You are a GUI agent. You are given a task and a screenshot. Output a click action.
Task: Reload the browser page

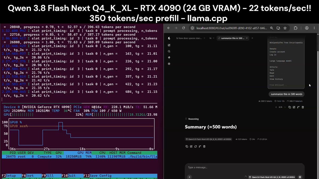click(x=183, y=28)
